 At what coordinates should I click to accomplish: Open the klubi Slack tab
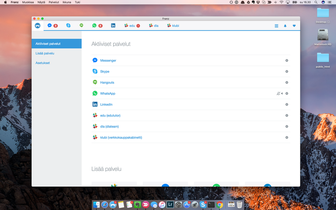tap(173, 26)
